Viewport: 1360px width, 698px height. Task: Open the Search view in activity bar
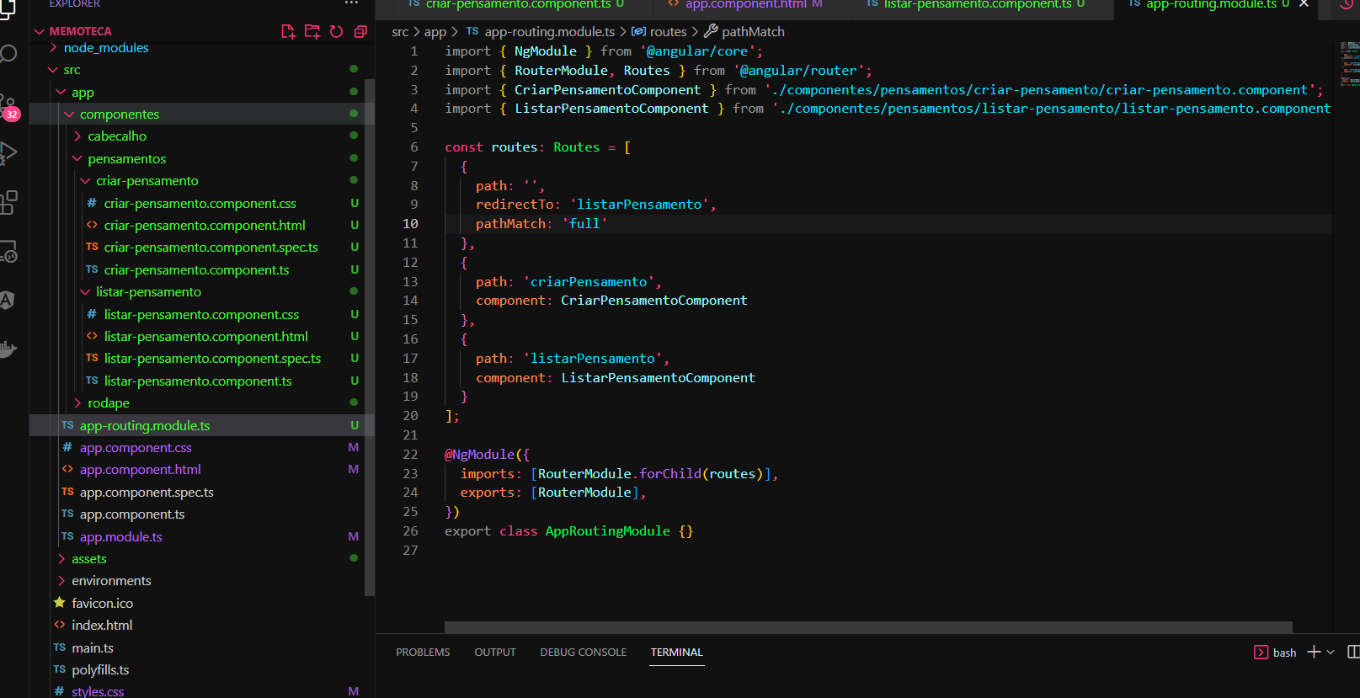point(8,55)
